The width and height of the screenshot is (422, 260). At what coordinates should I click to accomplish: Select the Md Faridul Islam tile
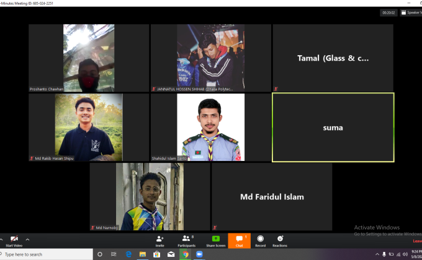pos(272,197)
